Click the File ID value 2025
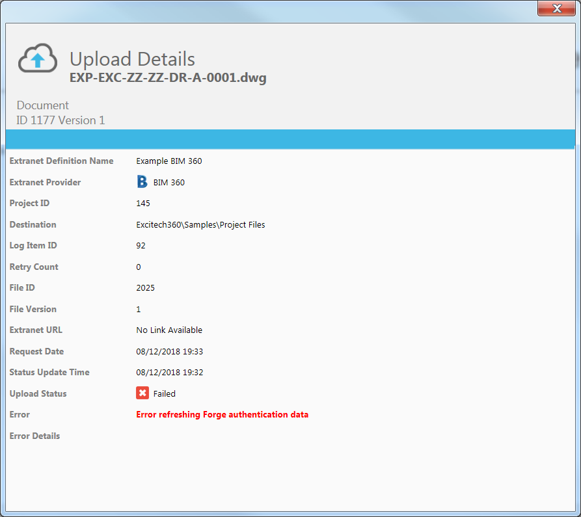The image size is (581, 517). pos(145,288)
